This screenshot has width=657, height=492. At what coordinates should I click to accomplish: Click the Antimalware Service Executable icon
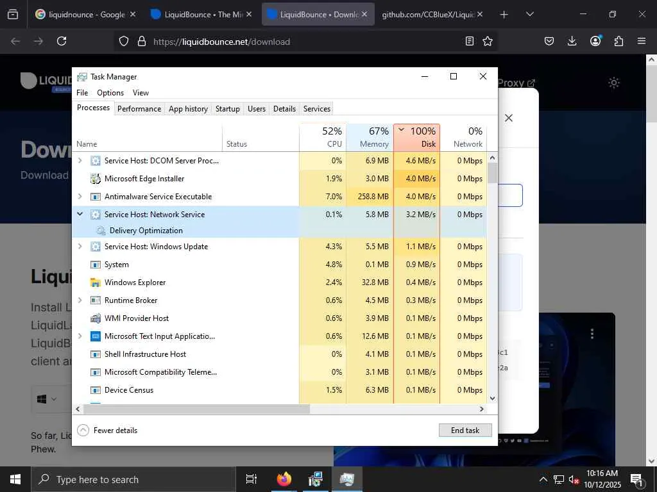pyautogui.click(x=96, y=197)
